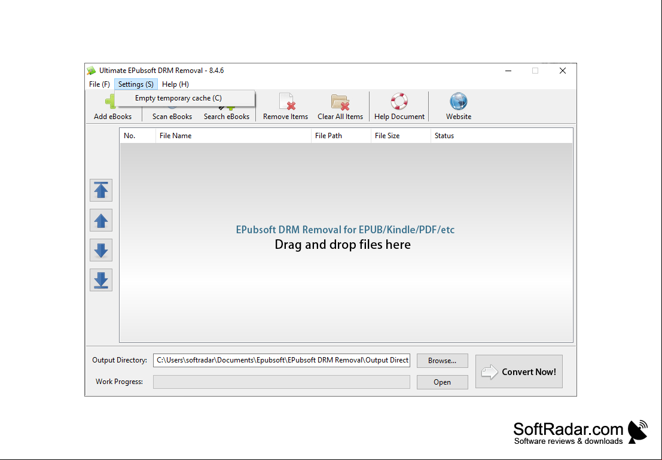Image resolution: width=662 pixels, height=460 pixels.
Task: Move item down one position arrow
Action: coord(101,250)
